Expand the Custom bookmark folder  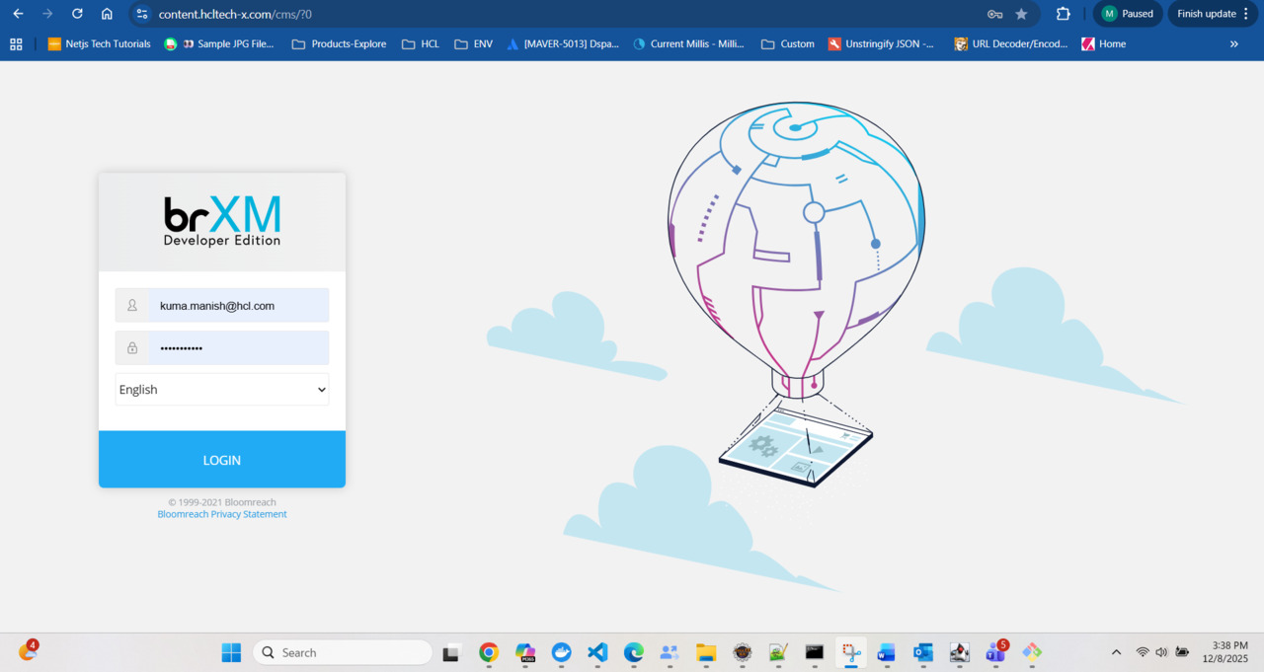[787, 43]
